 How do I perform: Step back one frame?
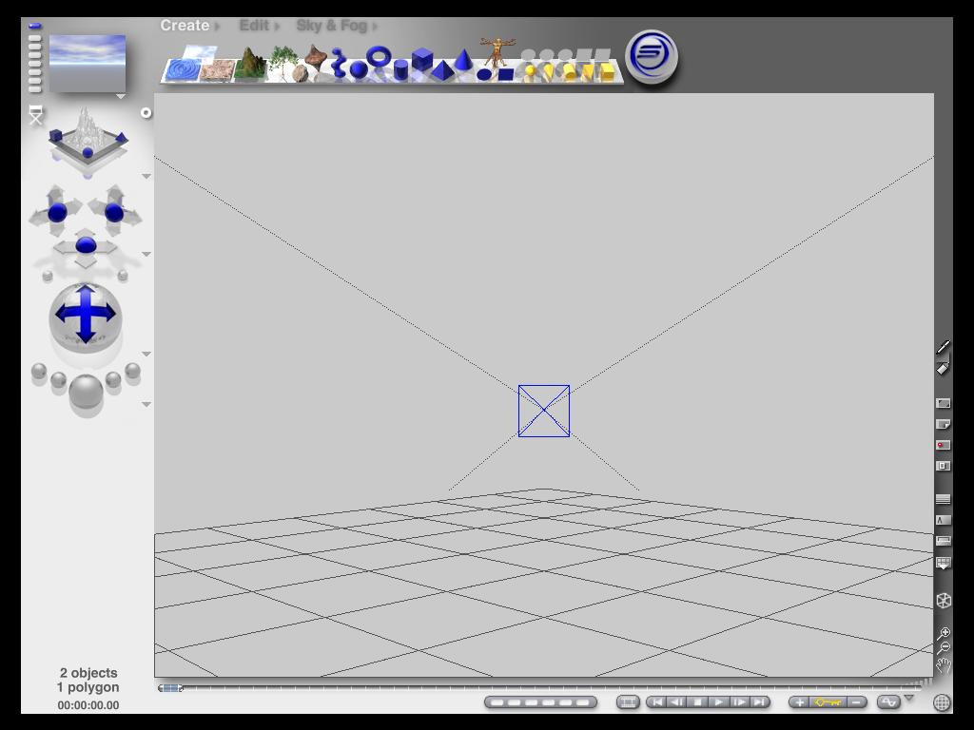(x=677, y=702)
